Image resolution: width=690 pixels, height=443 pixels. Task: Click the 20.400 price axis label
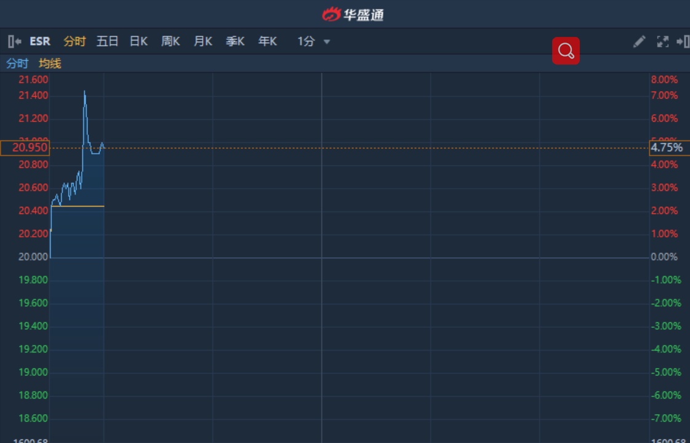(33, 210)
